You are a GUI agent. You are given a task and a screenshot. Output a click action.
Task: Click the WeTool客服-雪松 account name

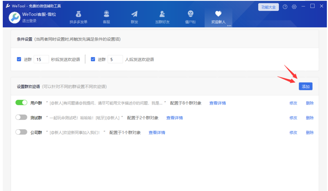click(x=39, y=14)
